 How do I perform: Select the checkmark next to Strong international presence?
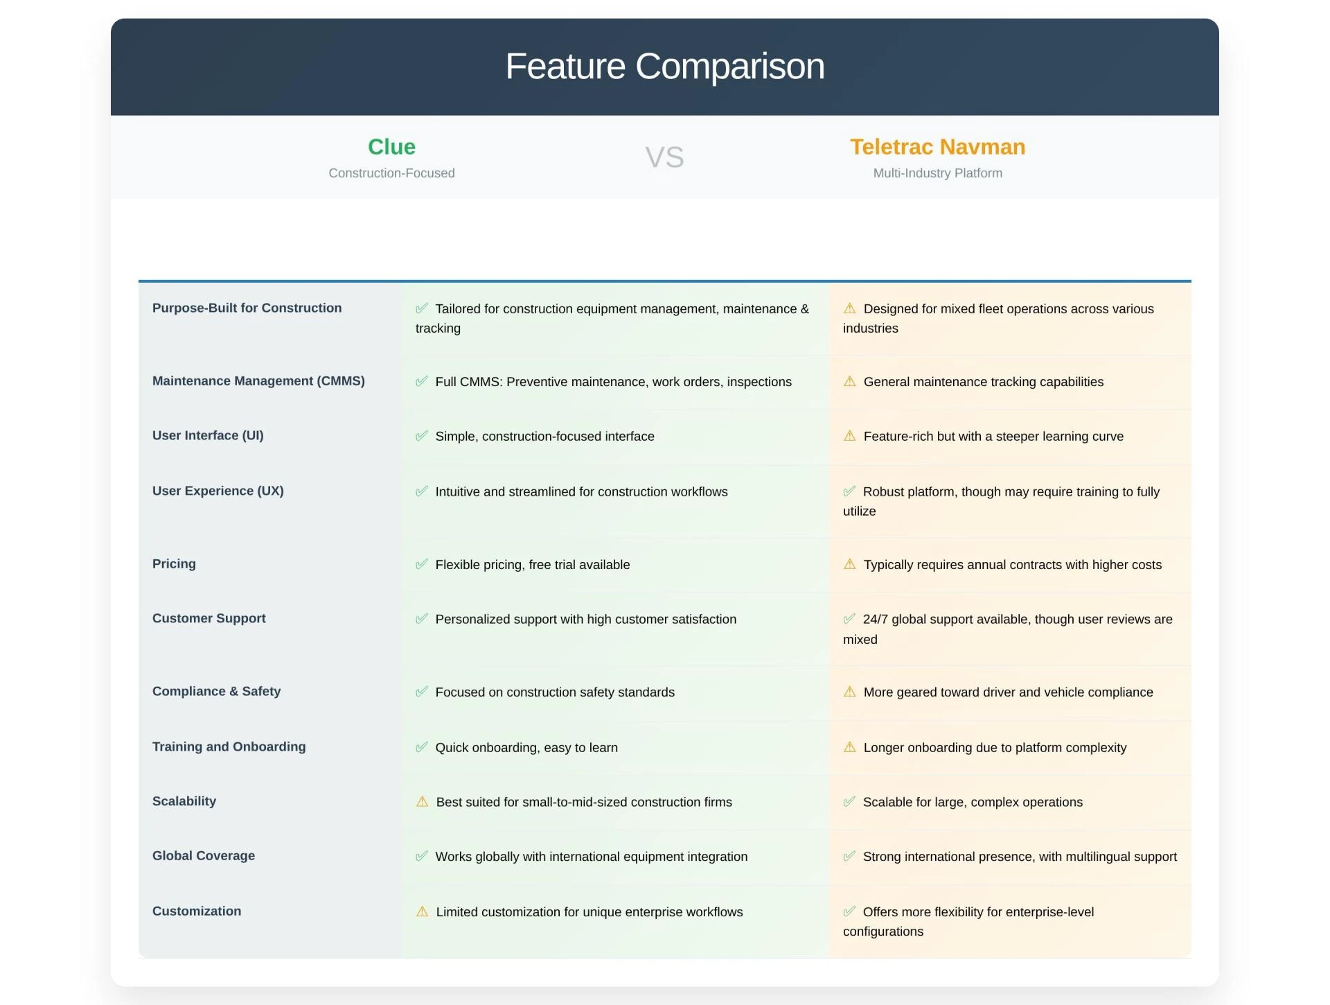[849, 856]
